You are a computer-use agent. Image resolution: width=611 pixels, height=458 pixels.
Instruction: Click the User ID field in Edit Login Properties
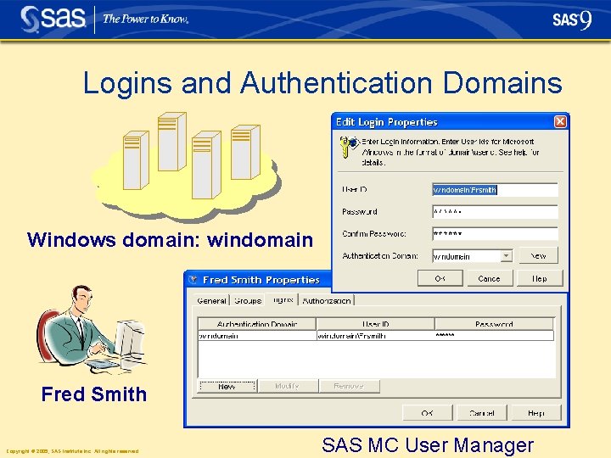click(x=495, y=190)
